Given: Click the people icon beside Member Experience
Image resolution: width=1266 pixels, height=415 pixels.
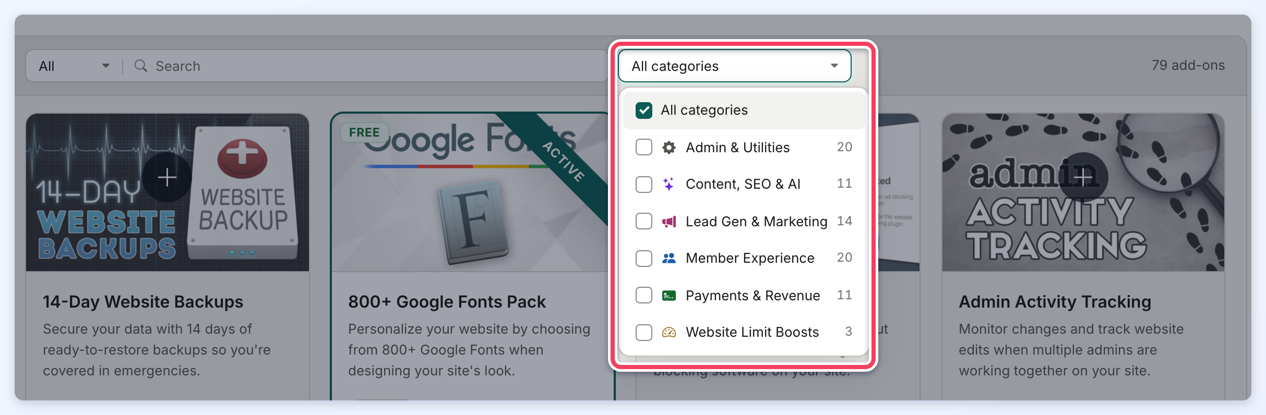Looking at the screenshot, I should tap(668, 258).
